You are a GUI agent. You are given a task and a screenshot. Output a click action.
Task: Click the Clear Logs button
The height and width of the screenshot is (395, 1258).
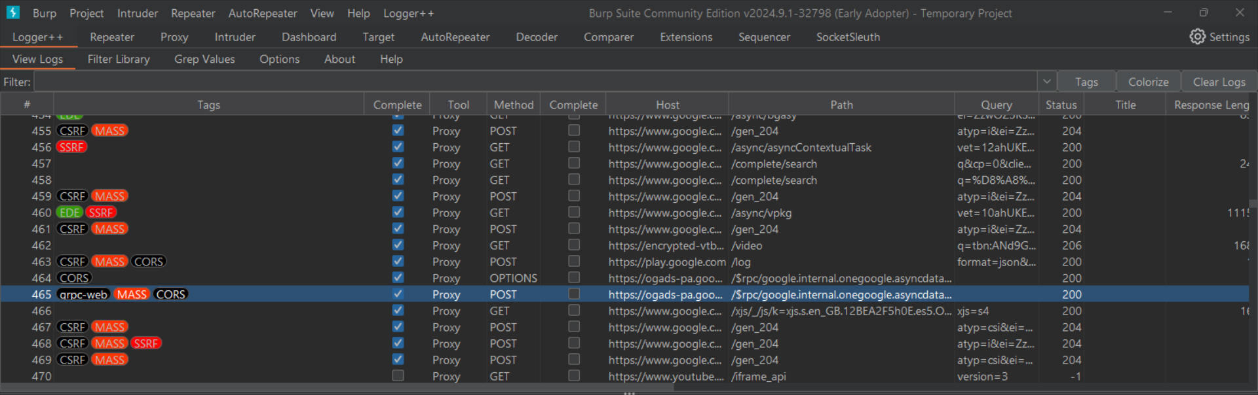[x=1219, y=82]
